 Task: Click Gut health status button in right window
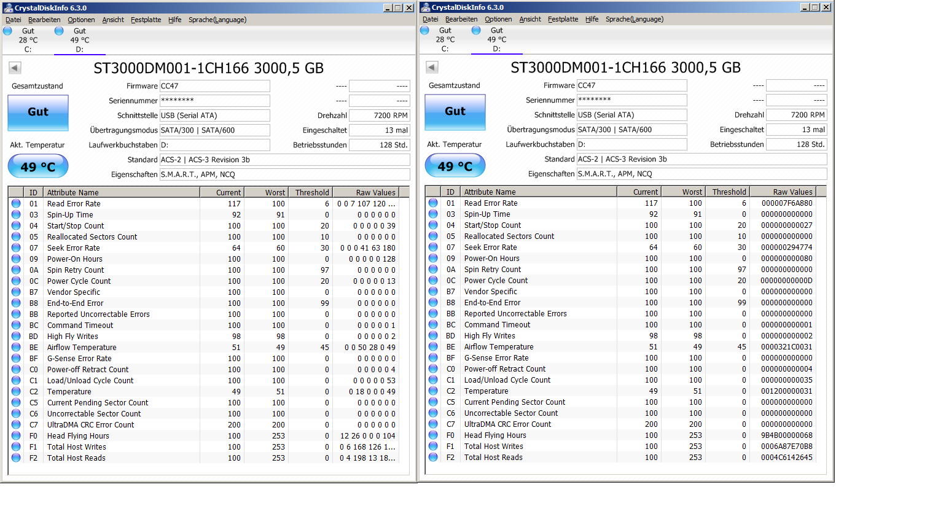tap(455, 112)
